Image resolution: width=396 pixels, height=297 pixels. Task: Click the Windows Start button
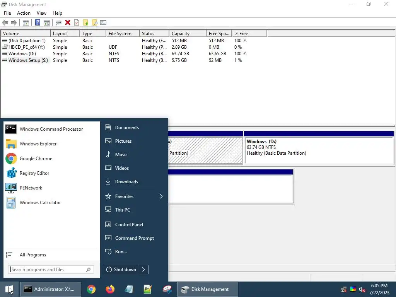[9, 289]
